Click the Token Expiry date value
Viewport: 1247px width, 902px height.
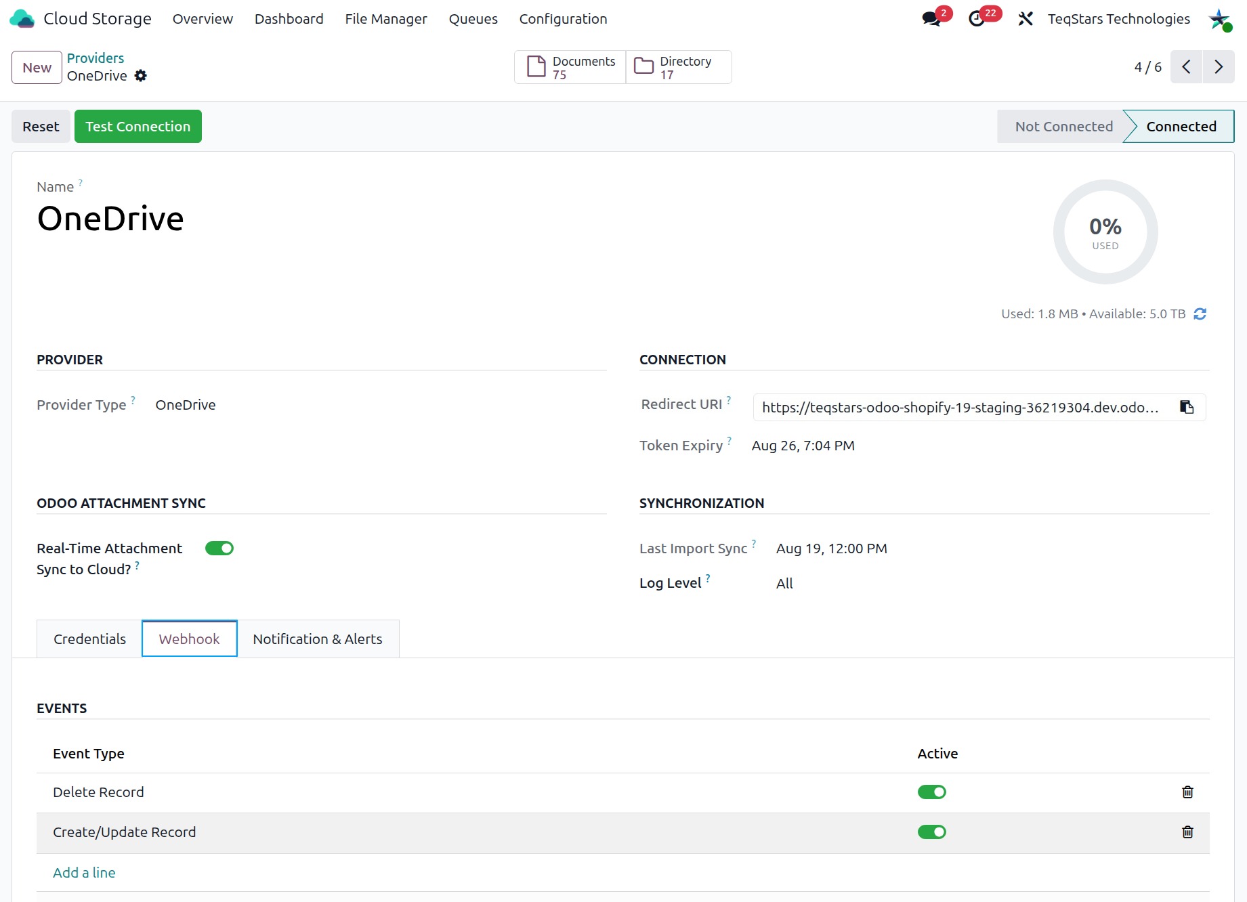tap(803, 446)
